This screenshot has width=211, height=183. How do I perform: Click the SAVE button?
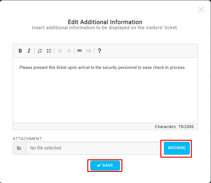pos(105,165)
